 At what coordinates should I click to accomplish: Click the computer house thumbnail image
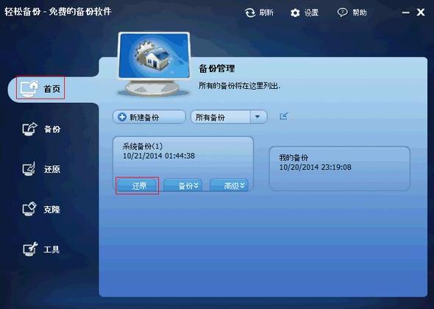point(154,64)
